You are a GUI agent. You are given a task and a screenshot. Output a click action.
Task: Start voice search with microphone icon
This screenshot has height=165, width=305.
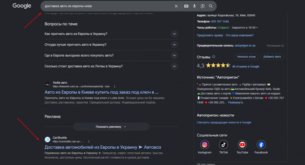click(x=194, y=6)
